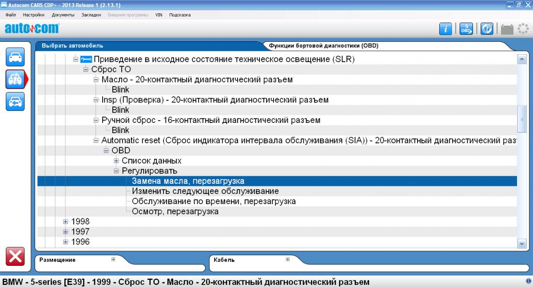Collapse the Масло 20-контактный node
This screenshot has width=533, height=288.
pos(96,79)
